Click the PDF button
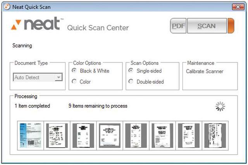 (178, 26)
